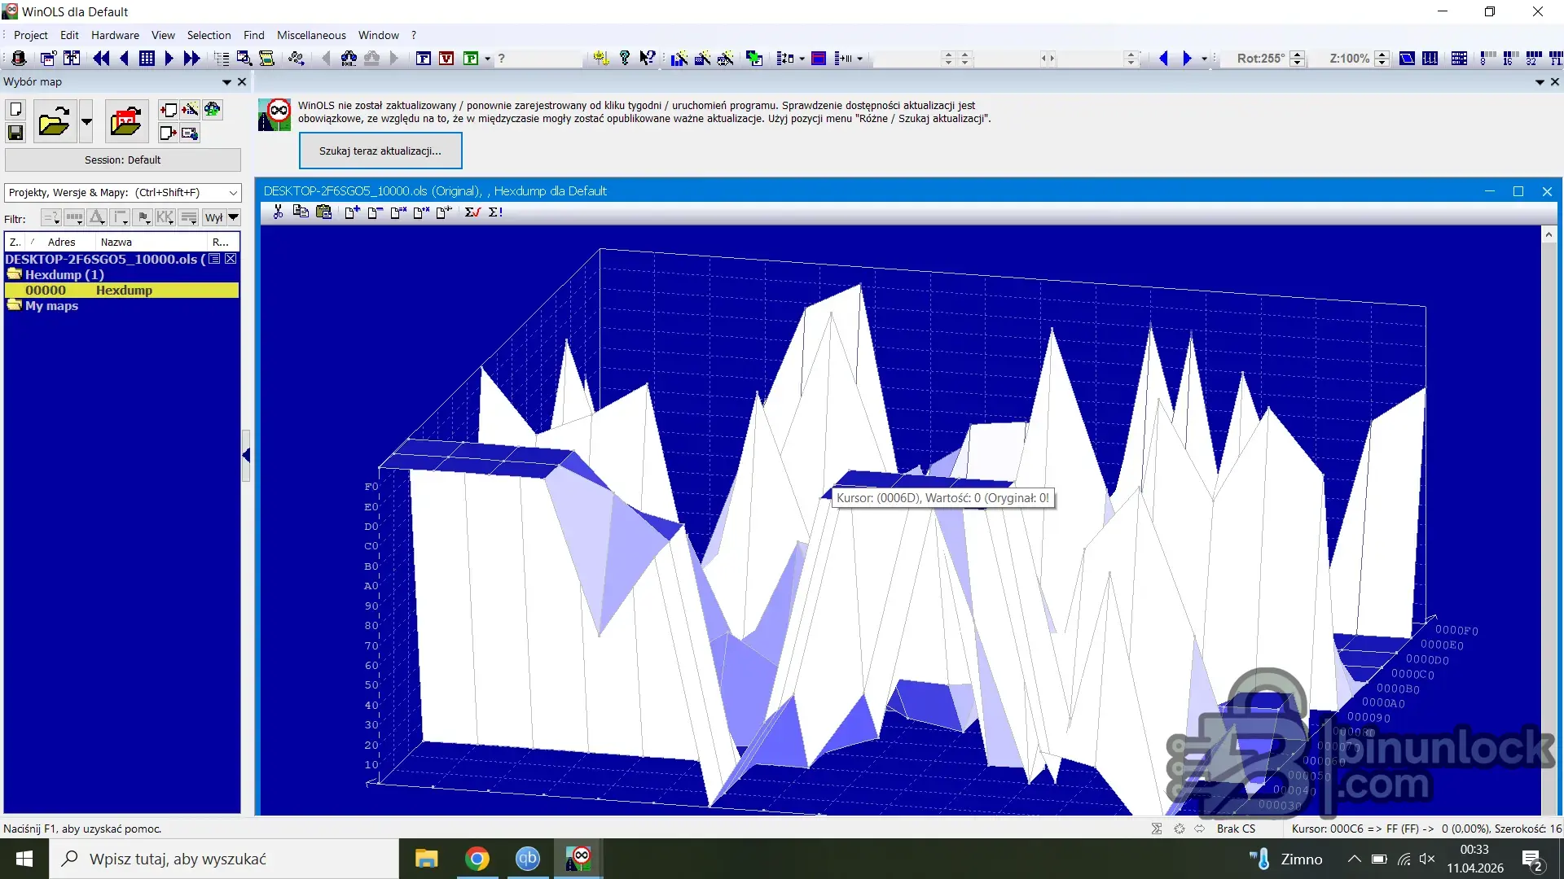
Task: Increase rotation with Rot:255° up stepper
Action: [1298, 54]
